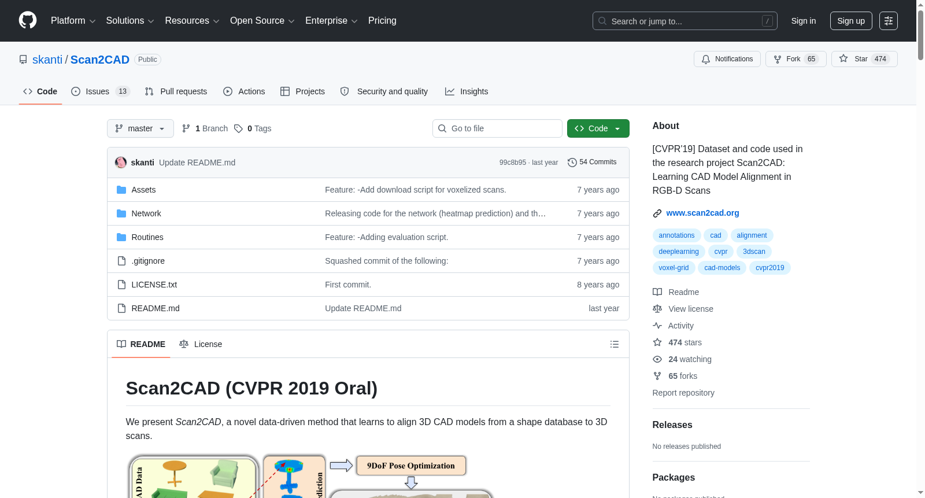Screen dimensions: 925x498
Task: Click the scales icon beside View license
Action: coord(657,309)
